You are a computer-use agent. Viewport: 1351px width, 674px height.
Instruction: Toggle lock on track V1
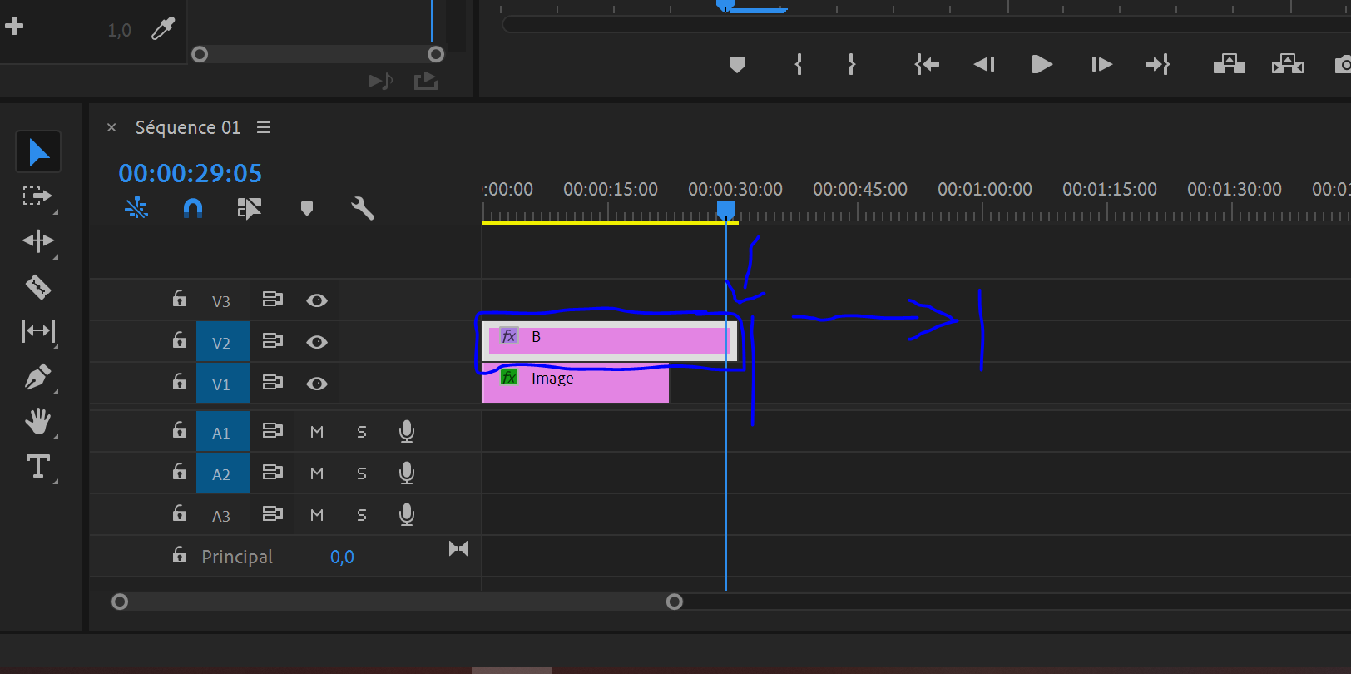click(180, 382)
